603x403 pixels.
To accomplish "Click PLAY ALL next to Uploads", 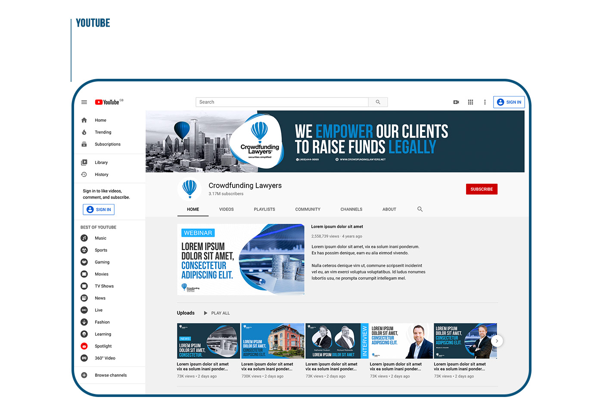I will click(x=217, y=313).
